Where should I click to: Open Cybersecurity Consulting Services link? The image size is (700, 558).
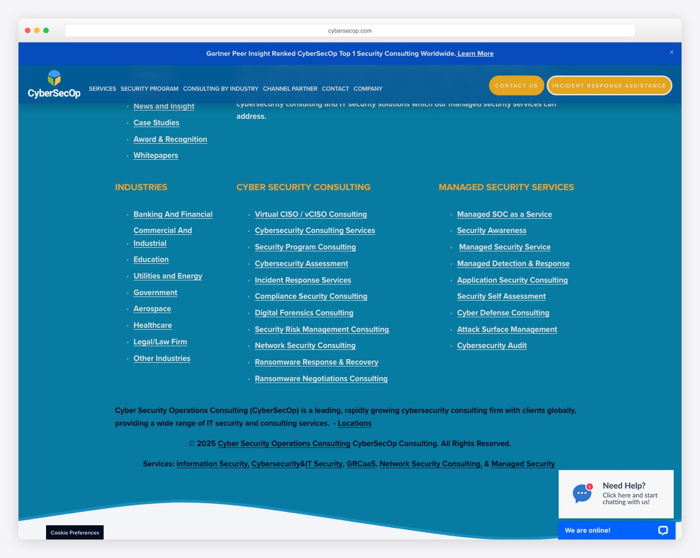[x=315, y=231]
